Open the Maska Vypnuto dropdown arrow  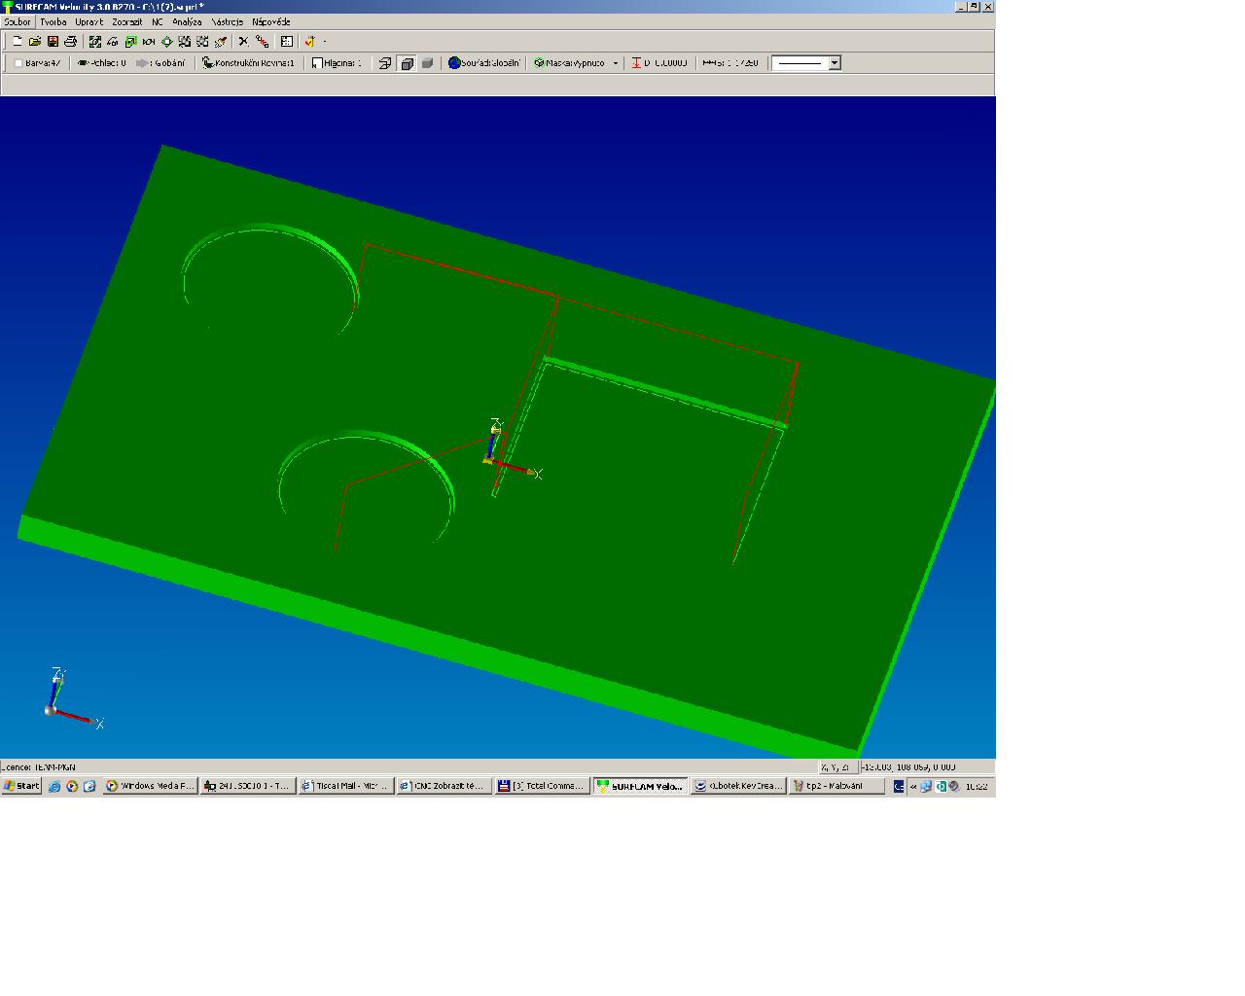[615, 63]
